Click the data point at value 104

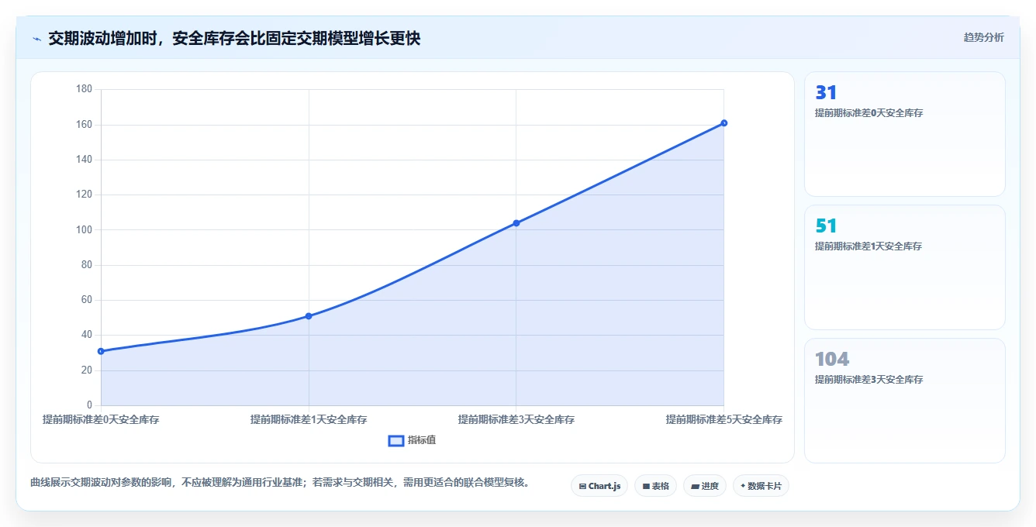coord(516,223)
